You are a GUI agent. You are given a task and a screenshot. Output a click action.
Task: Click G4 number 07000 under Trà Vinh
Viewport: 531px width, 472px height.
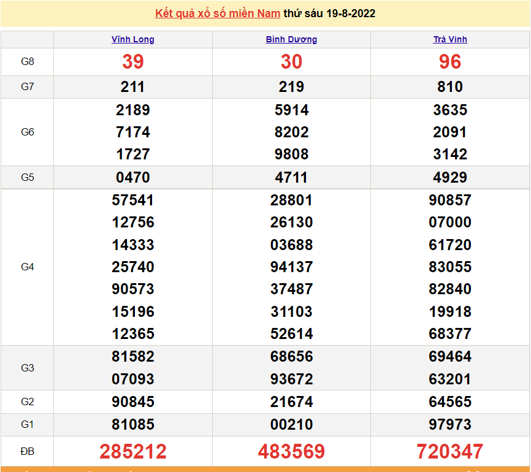click(450, 223)
